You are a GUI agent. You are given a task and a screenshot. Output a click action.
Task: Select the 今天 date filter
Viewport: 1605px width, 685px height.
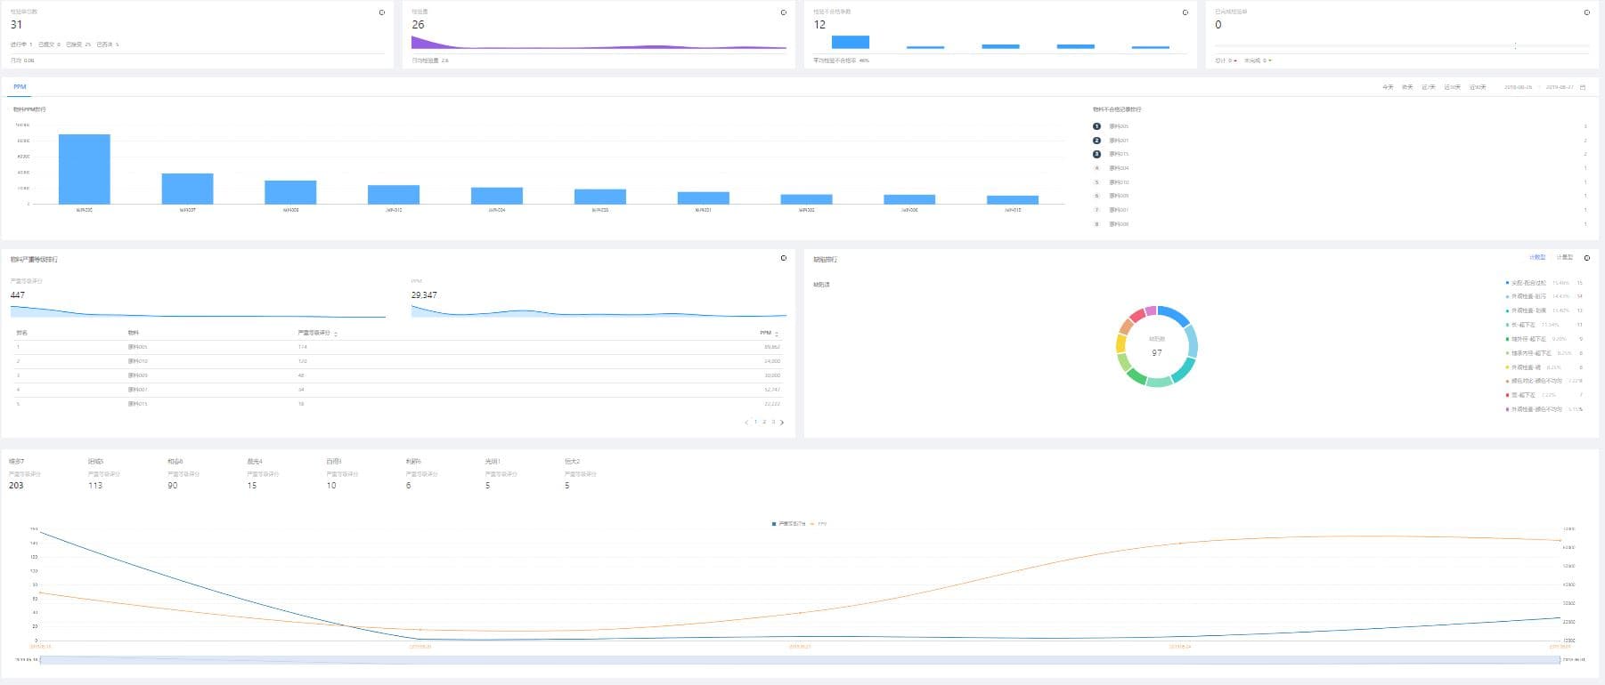point(1387,87)
